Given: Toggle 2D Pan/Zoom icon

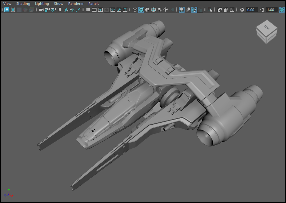Looking at the screenshot, I should click(72, 10).
